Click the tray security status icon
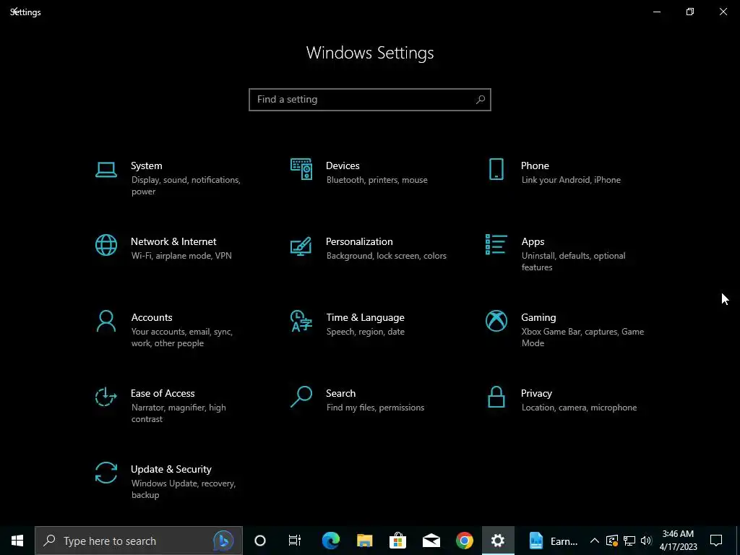The height and width of the screenshot is (555, 740). (x=612, y=541)
